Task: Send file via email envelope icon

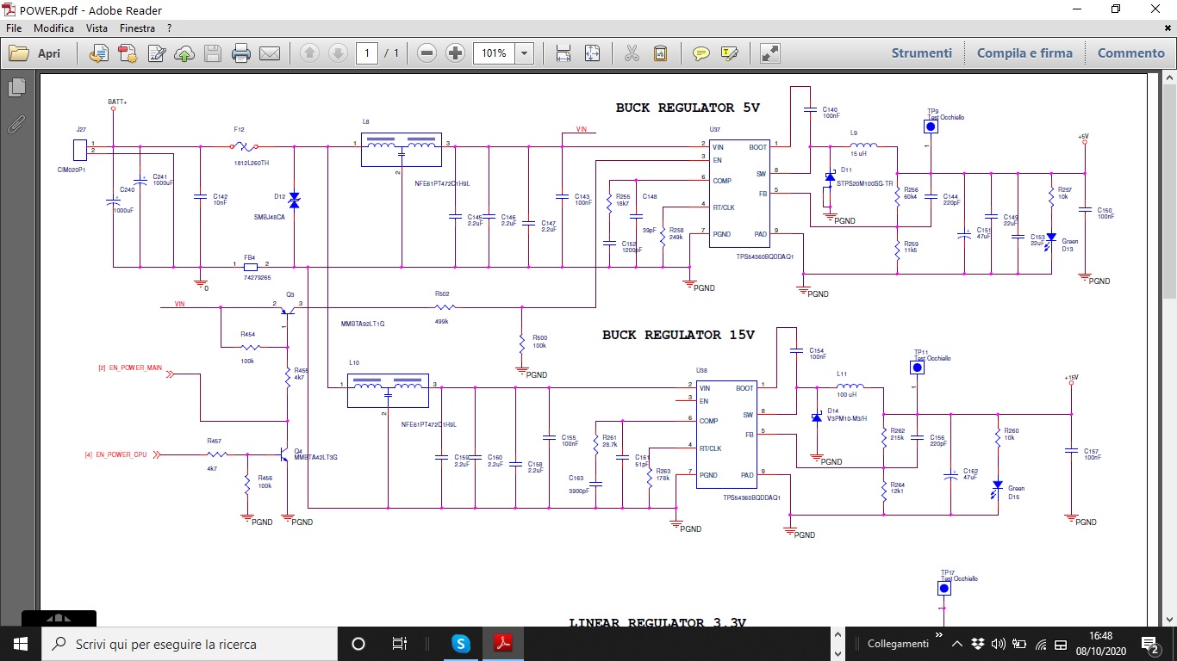Action: coord(270,53)
